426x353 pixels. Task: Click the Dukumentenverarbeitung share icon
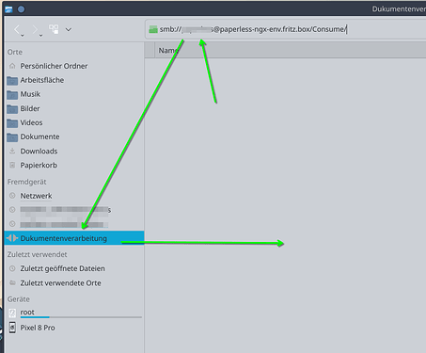coord(12,238)
